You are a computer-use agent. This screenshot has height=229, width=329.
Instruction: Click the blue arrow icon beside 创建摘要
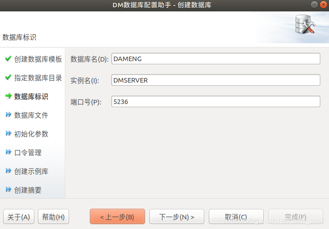coord(8,189)
